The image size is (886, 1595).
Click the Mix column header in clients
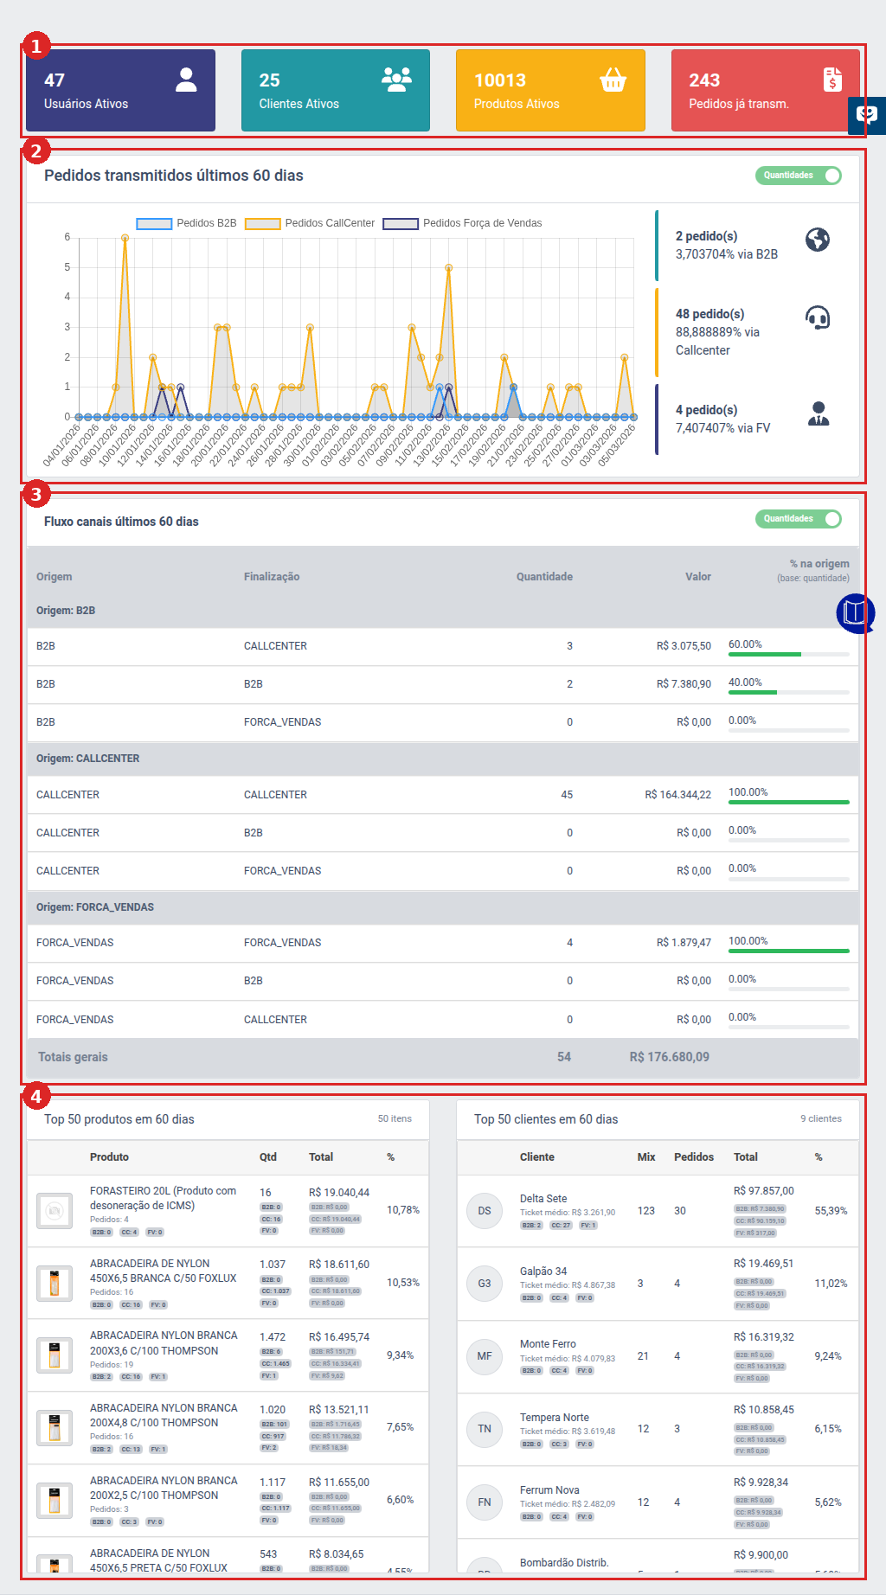point(646,1157)
